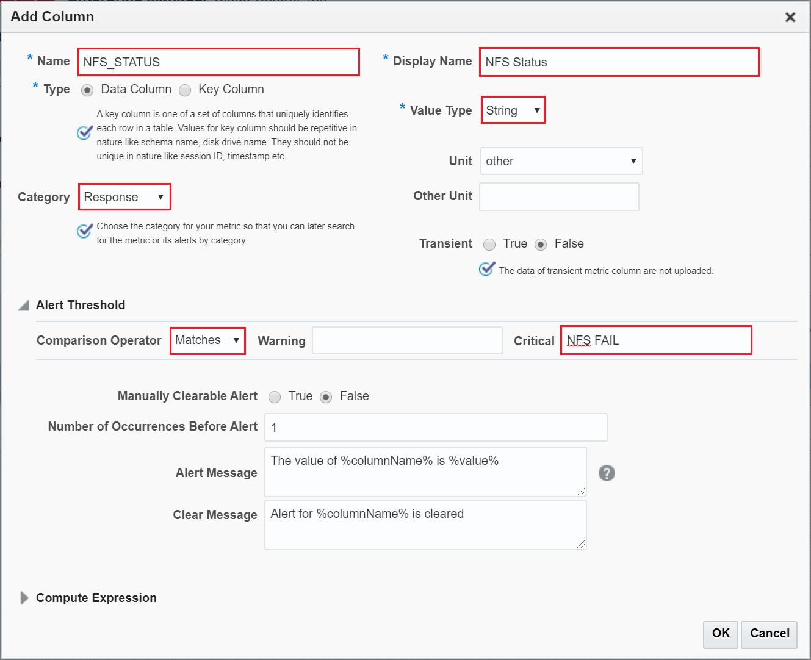Click the help question mark icon
The image size is (811, 660).
point(607,473)
